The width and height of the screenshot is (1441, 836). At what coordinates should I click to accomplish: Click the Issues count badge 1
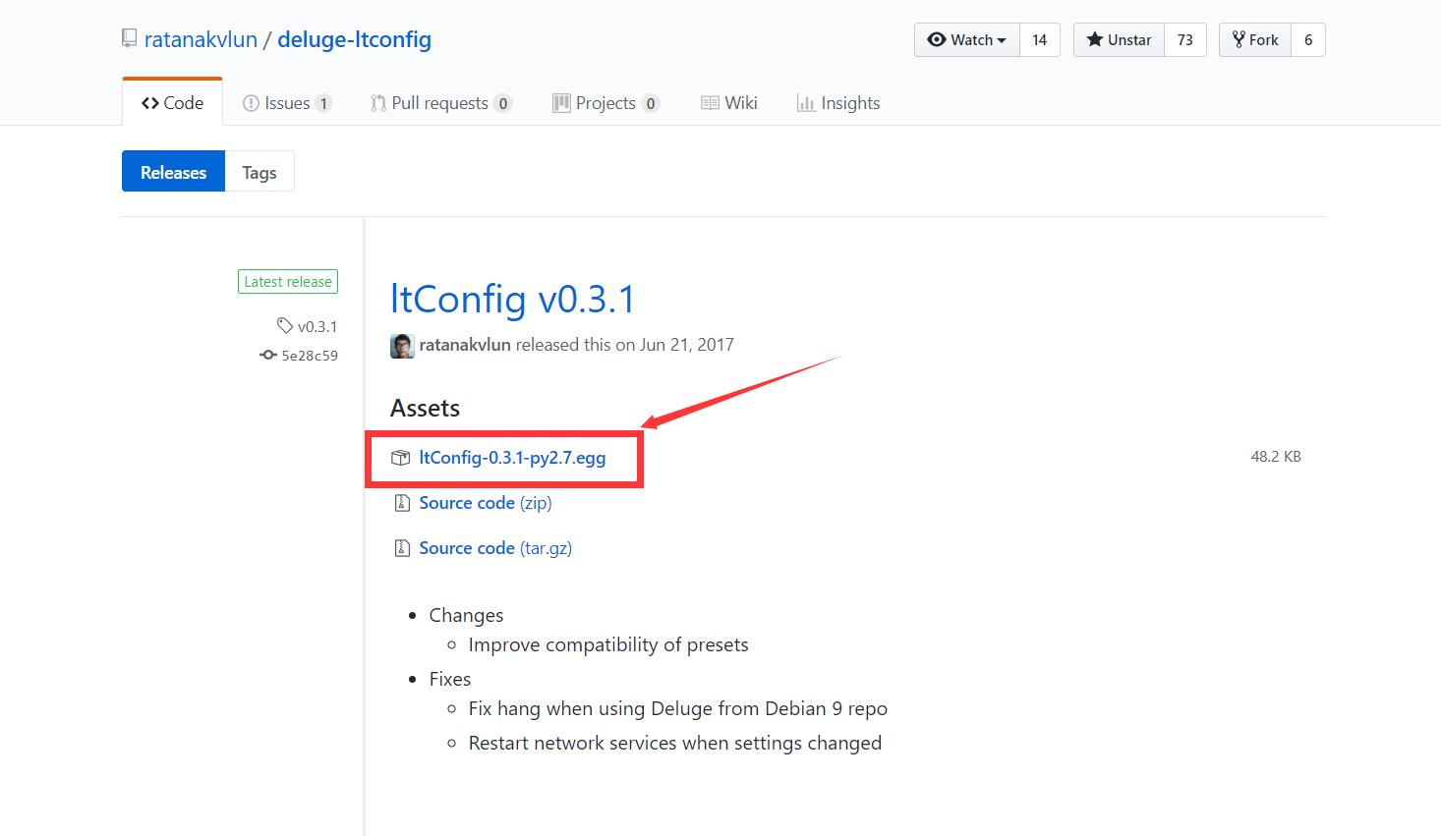click(x=323, y=103)
